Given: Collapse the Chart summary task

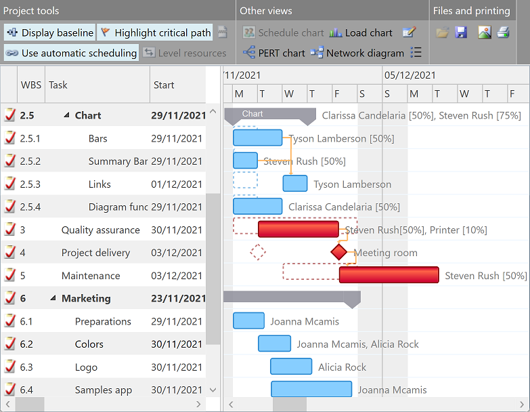Looking at the screenshot, I should (x=66, y=116).
